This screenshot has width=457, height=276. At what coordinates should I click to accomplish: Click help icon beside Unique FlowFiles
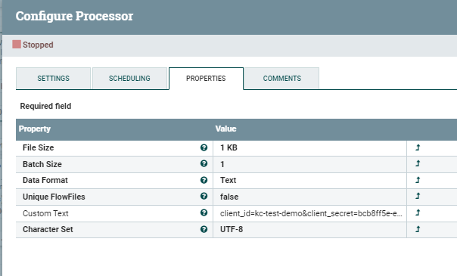click(204, 196)
